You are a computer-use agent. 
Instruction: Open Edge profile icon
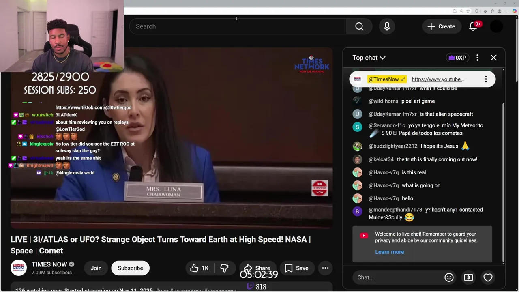[x=500, y=11]
